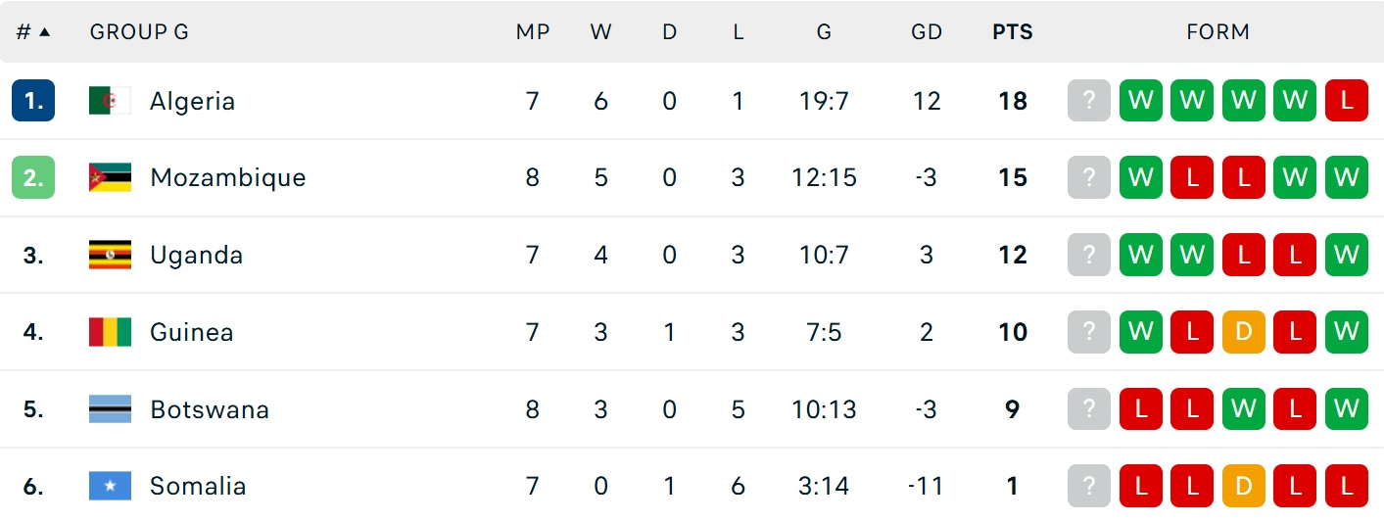This screenshot has width=1384, height=523.
Task: Open Somalia's upcoming match question mark badge
Action: point(1089,486)
